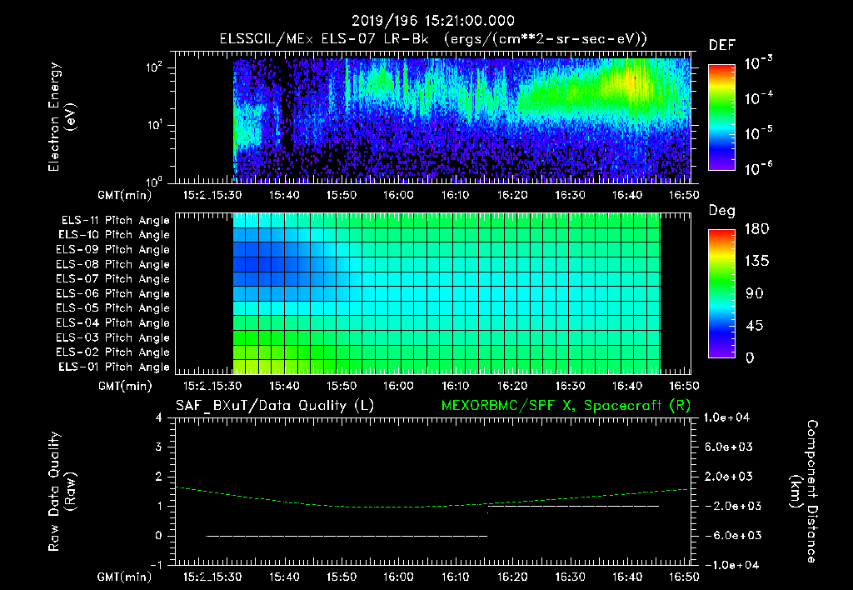Click the 45 value on Deg scale
This screenshot has width=853, height=590.
753,326
